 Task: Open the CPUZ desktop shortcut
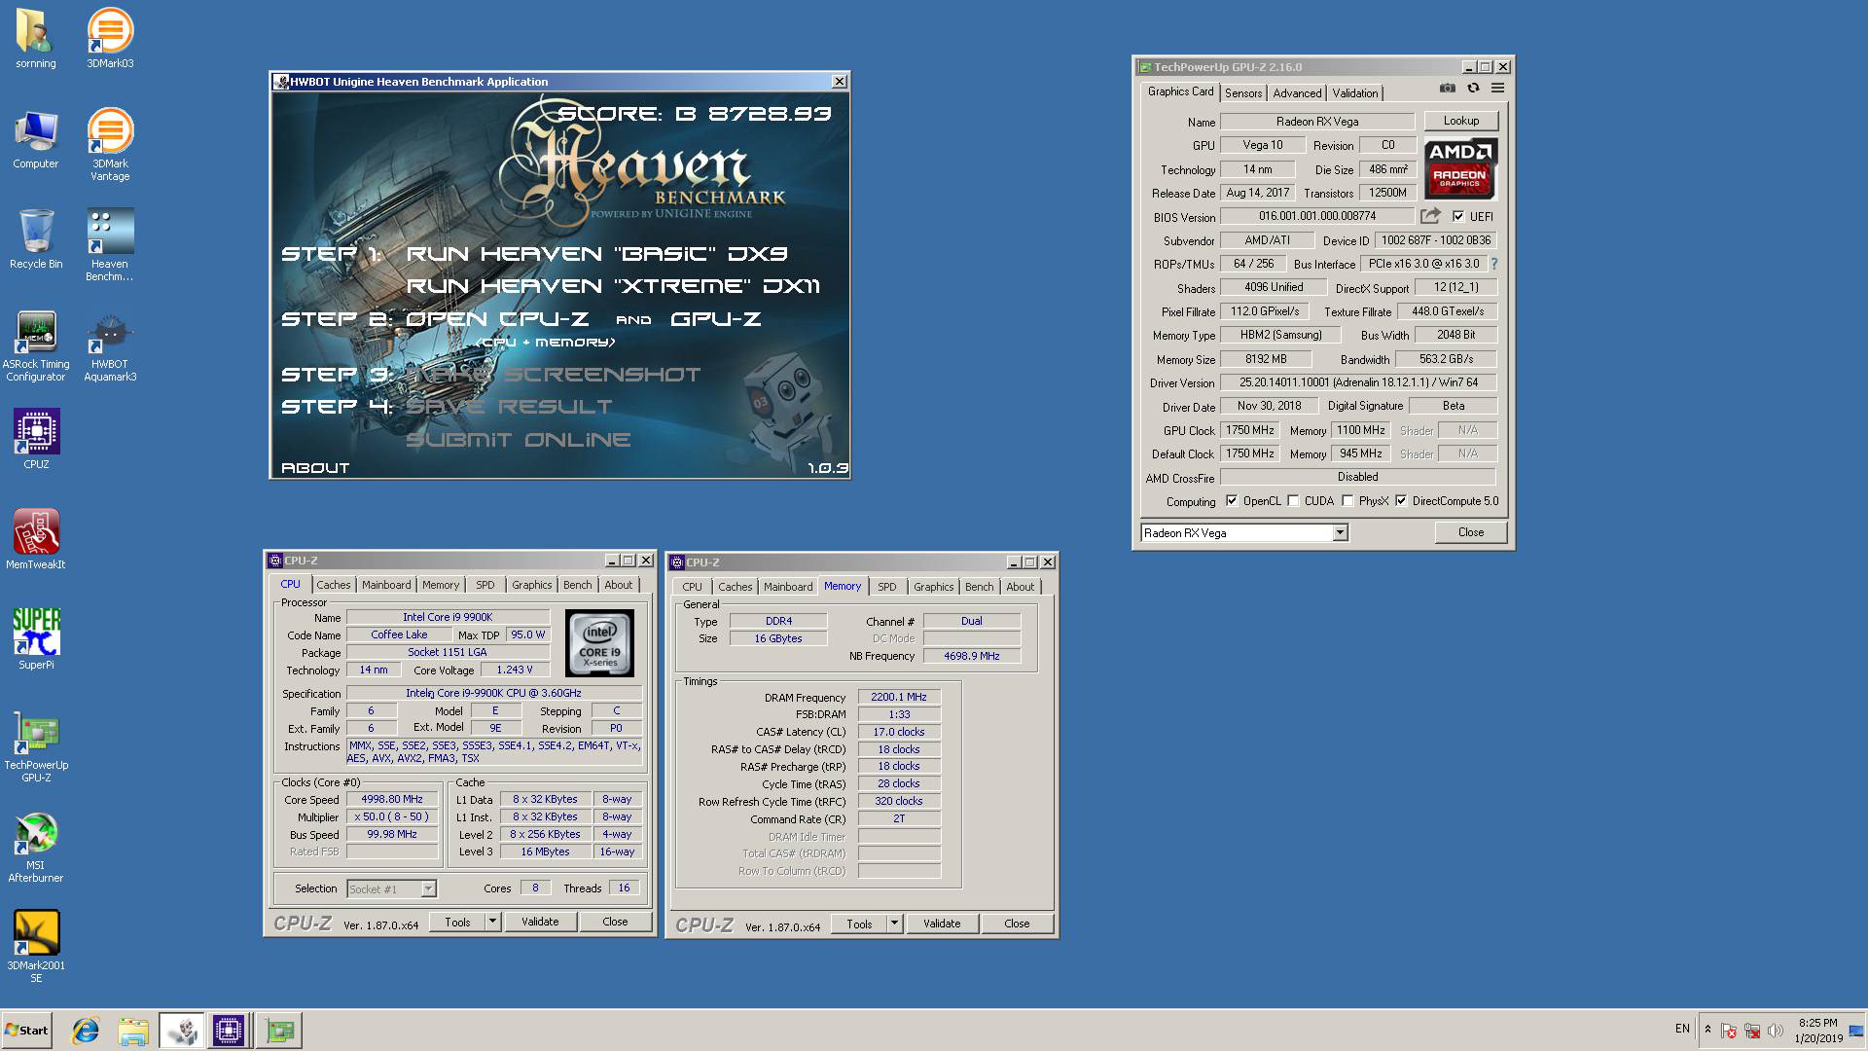tap(36, 440)
